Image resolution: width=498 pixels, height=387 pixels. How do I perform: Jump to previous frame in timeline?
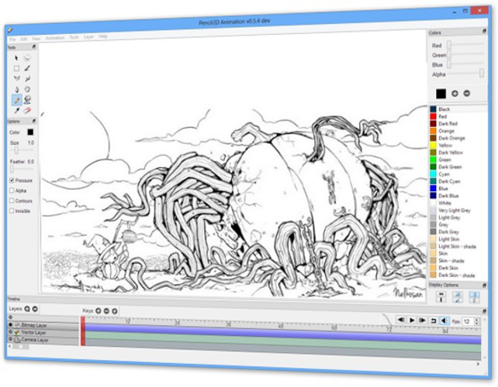click(401, 320)
